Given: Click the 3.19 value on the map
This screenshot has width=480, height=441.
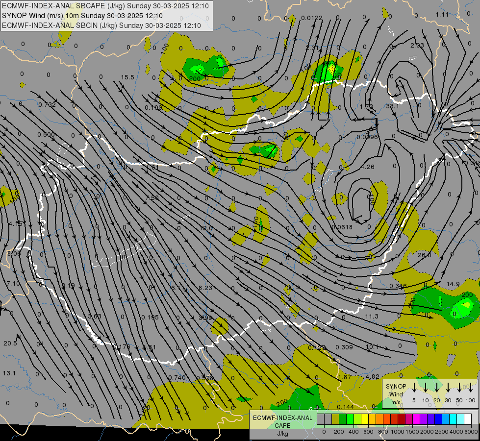Looking at the screenshot, I should point(68,286).
